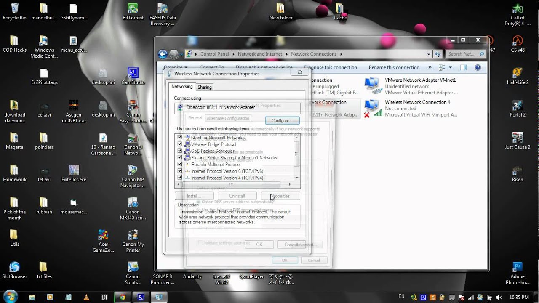The height and width of the screenshot is (303, 539).
Task: Uncheck Internet Protocol Version 6 checkbox
Action: pyautogui.click(x=180, y=171)
